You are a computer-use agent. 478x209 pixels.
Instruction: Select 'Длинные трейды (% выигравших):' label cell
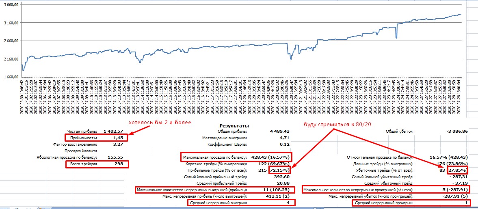coord(383,164)
